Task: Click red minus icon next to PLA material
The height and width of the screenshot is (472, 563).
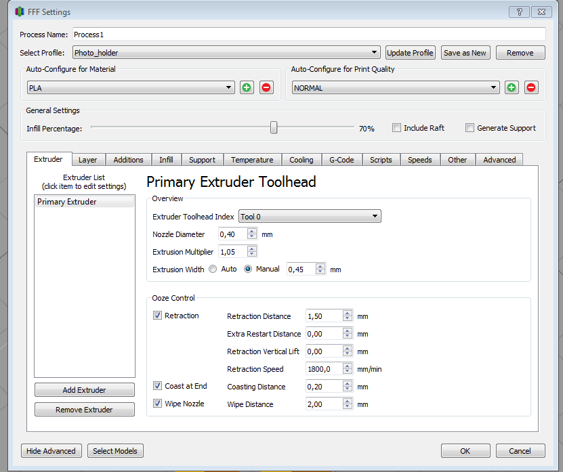Action: (x=266, y=87)
